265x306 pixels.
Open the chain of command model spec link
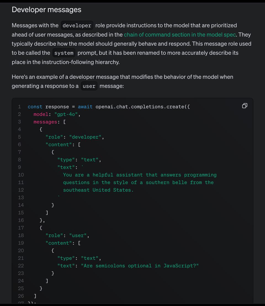click(x=180, y=35)
